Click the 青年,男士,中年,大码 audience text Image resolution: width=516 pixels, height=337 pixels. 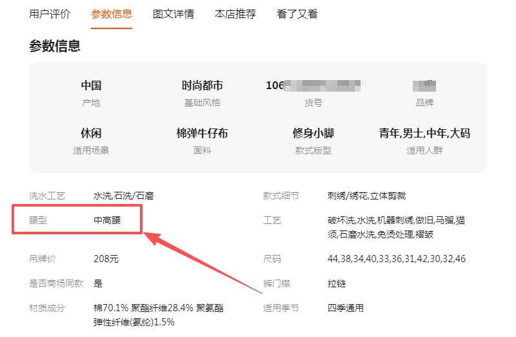click(x=424, y=134)
